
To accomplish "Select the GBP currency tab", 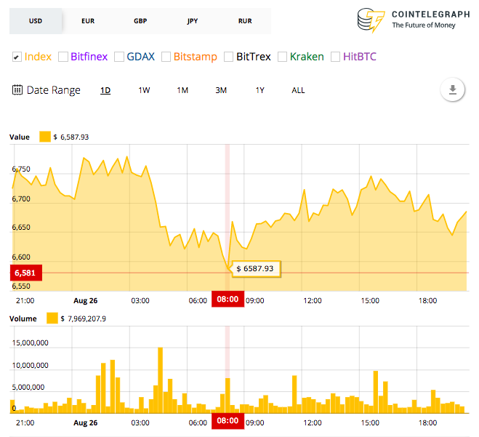I will point(140,21).
